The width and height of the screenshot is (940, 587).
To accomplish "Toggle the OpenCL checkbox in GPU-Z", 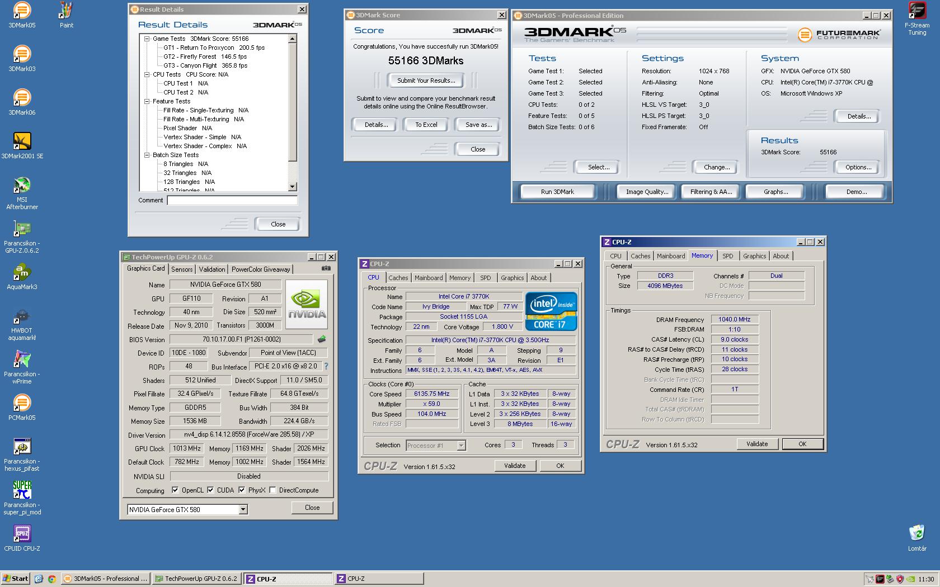I will click(175, 490).
